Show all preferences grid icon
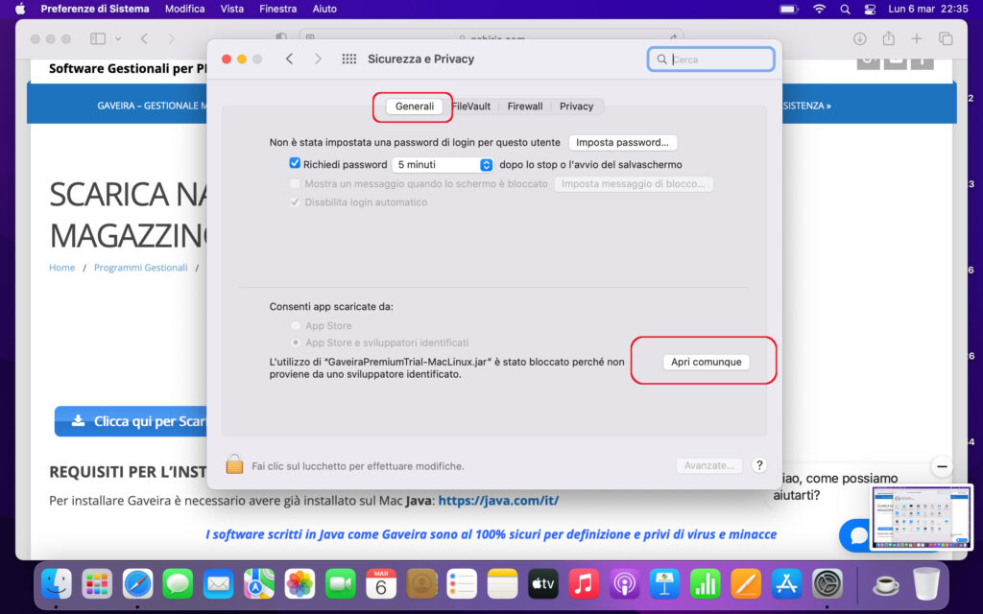This screenshot has height=614, width=983. click(x=349, y=59)
